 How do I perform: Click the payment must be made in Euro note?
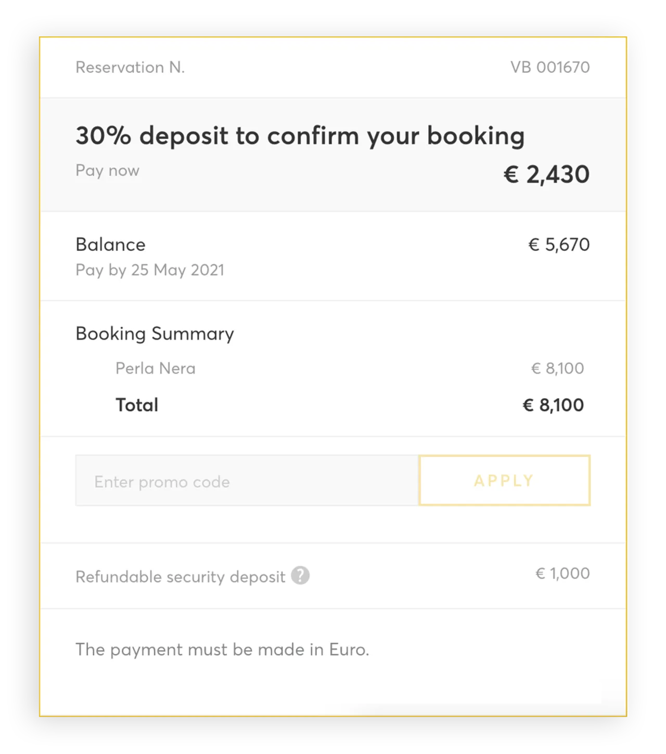(x=222, y=649)
